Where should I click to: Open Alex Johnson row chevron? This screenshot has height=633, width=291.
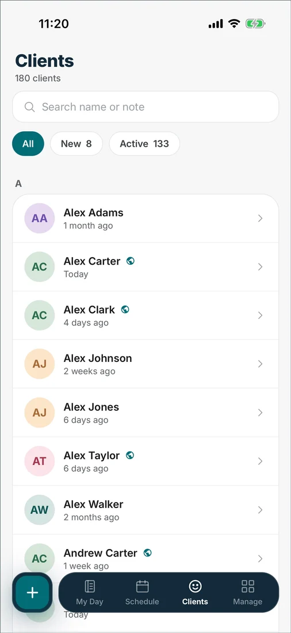tap(261, 364)
